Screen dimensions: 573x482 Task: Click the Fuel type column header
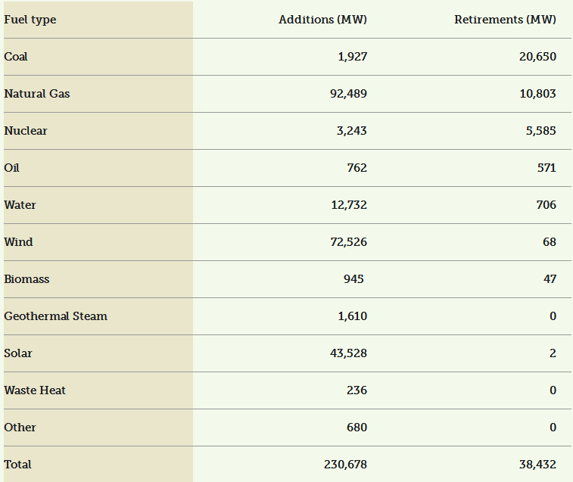30,20
